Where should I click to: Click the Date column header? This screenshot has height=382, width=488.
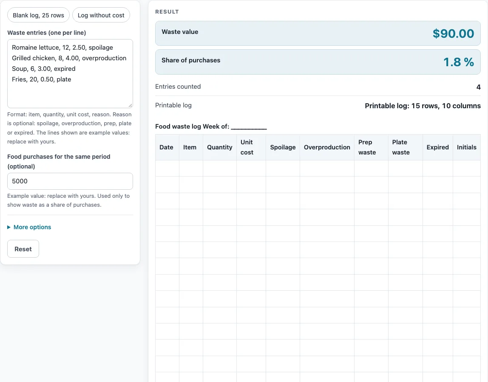[x=167, y=147]
